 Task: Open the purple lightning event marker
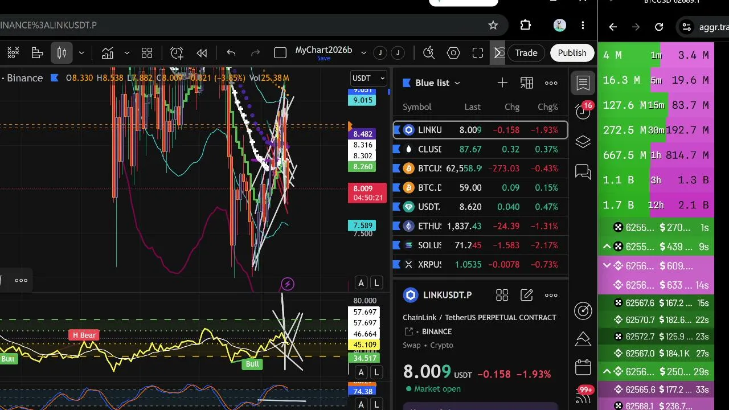coord(288,284)
